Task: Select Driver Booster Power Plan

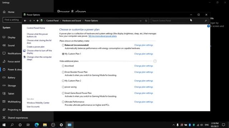Action: [63, 72]
